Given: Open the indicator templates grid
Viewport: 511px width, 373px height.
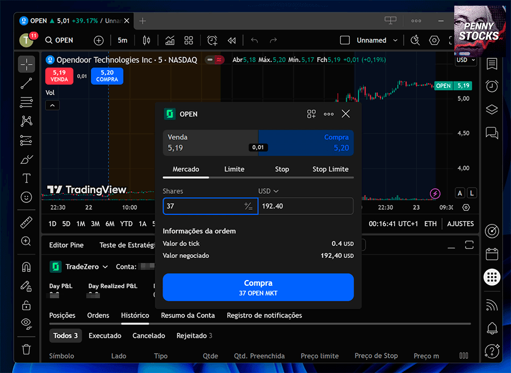Looking at the screenshot, I should click(x=189, y=40).
